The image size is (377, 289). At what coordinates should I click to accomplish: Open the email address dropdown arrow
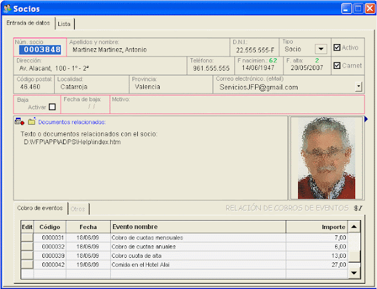(358, 87)
